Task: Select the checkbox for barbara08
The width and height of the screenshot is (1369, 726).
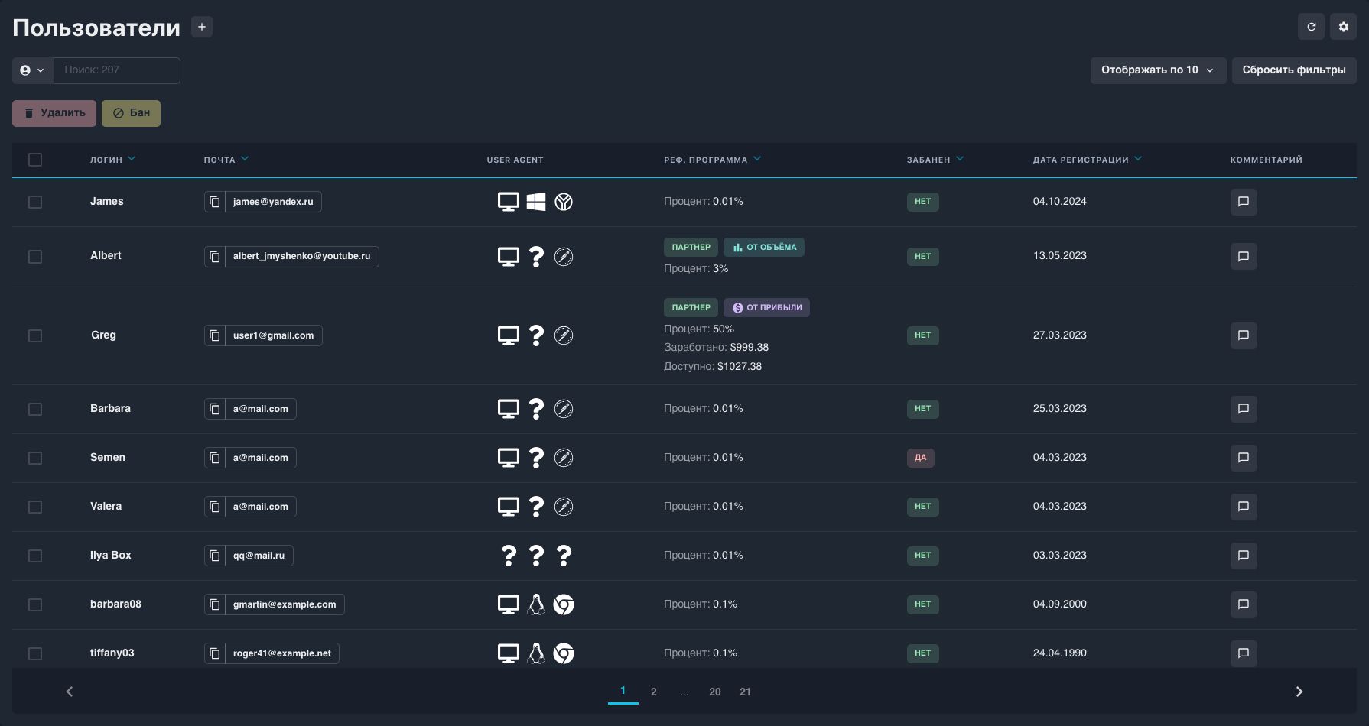Action: click(35, 604)
